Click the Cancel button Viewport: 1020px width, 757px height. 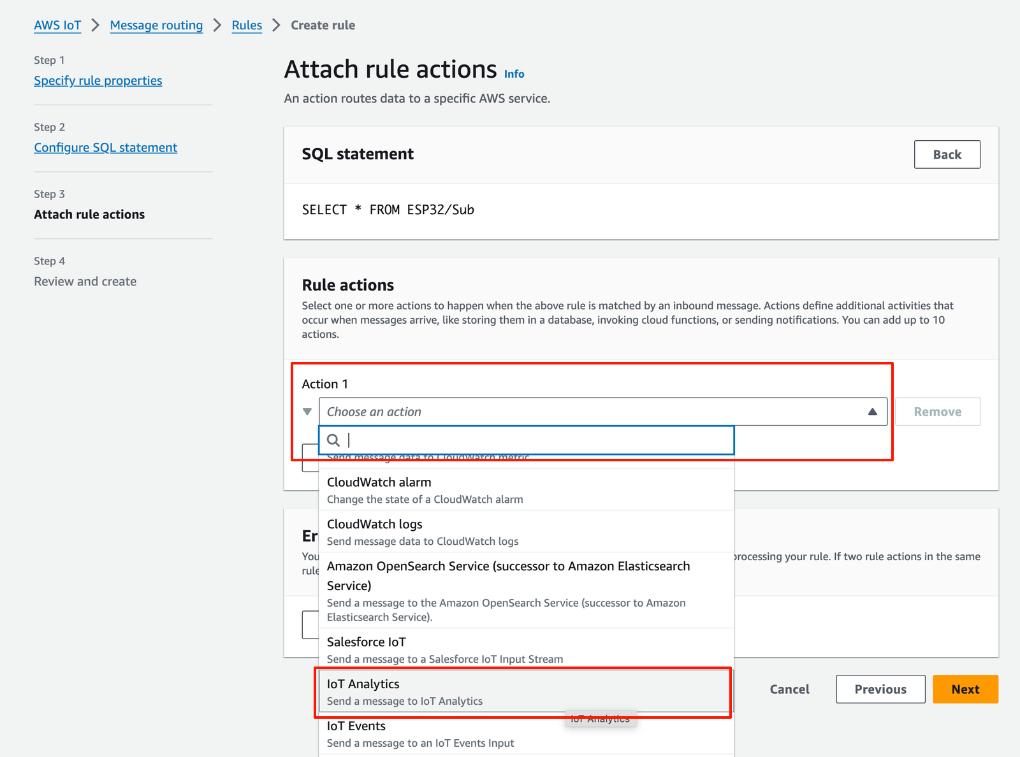click(789, 689)
